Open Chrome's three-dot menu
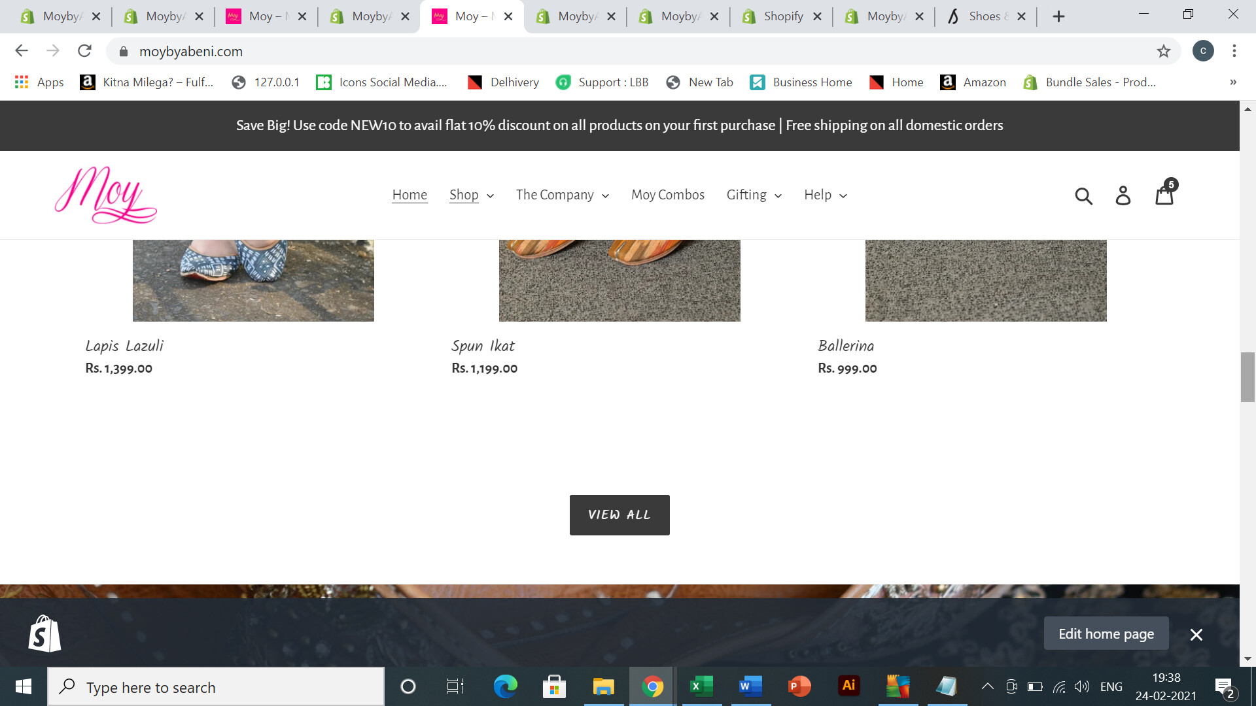The height and width of the screenshot is (706, 1256). (x=1234, y=51)
